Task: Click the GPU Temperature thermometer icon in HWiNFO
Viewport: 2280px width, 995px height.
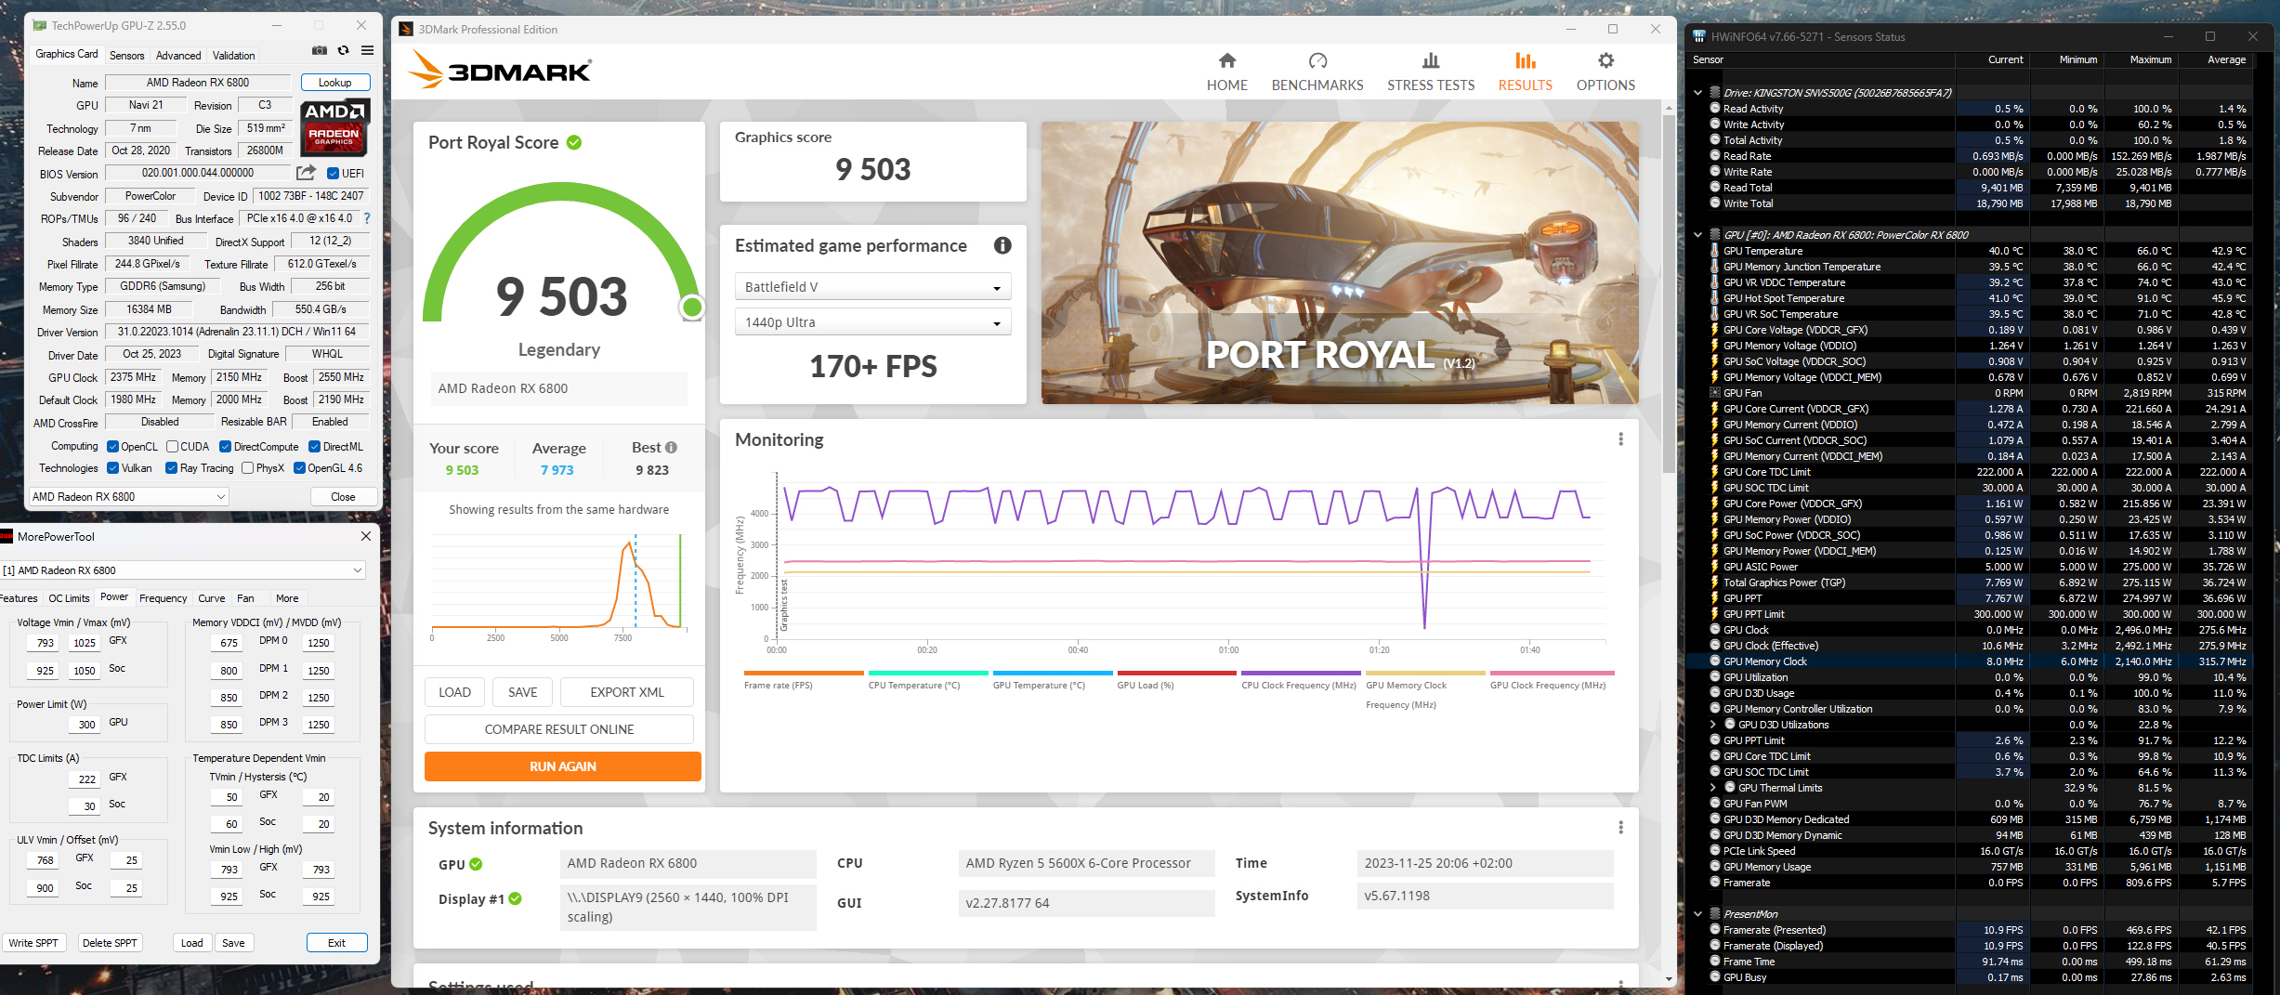Action: (x=1714, y=251)
